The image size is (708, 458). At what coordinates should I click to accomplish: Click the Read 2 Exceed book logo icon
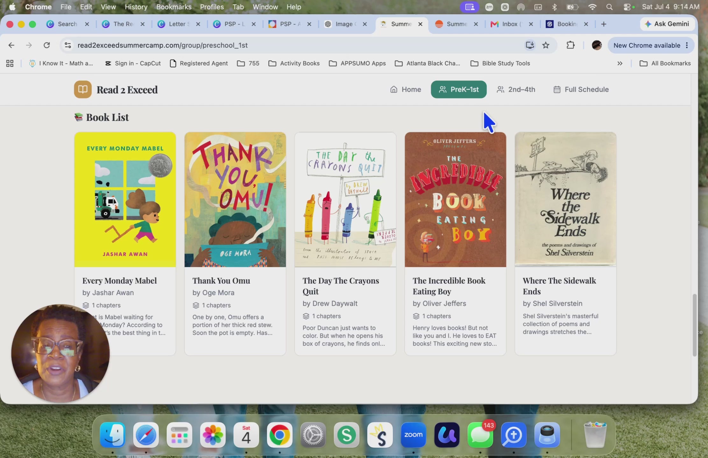83,89
